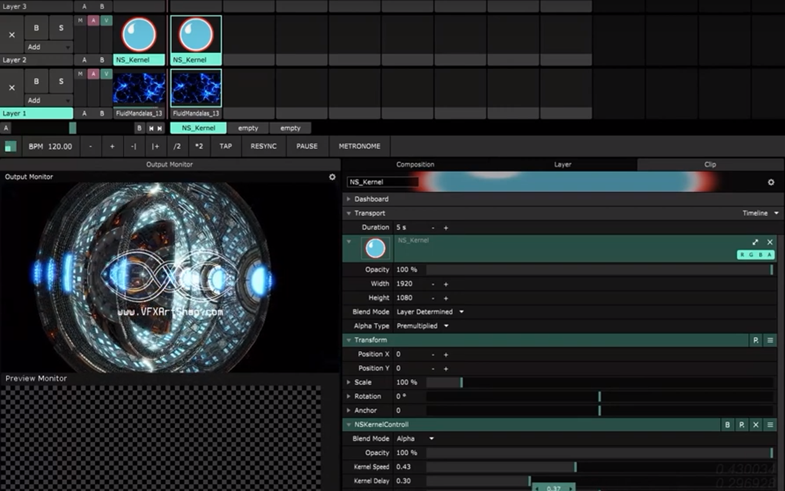Switch to the Layer tab

pos(562,165)
